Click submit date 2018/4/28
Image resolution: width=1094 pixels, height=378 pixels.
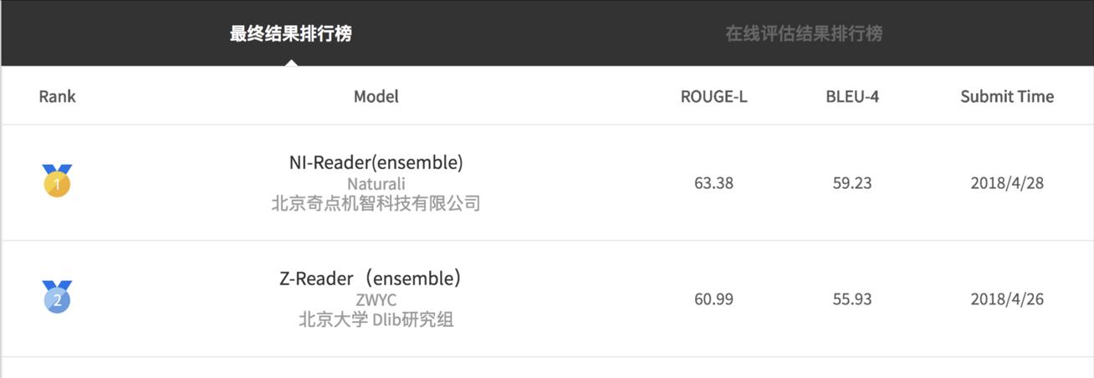[1007, 183]
